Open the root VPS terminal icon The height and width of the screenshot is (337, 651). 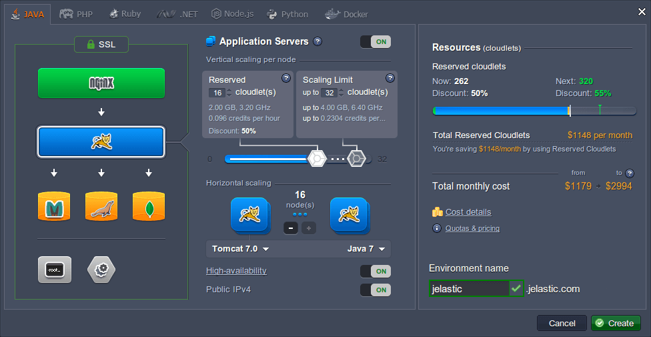pyautogui.click(x=55, y=270)
